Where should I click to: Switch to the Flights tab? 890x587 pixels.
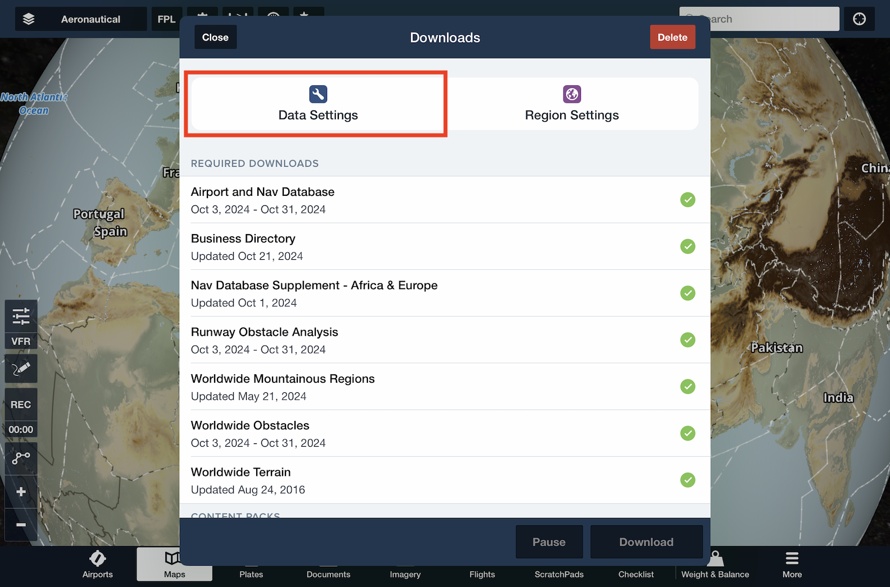click(482, 574)
